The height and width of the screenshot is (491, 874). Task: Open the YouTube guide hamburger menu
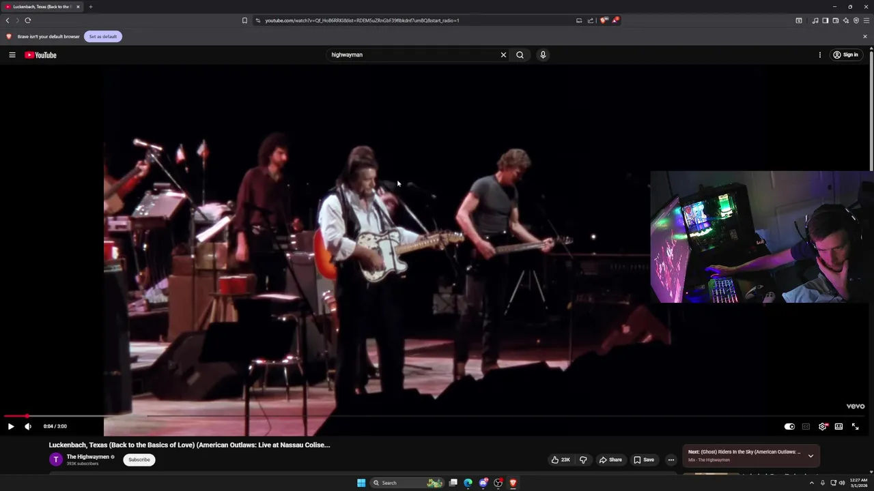point(12,55)
